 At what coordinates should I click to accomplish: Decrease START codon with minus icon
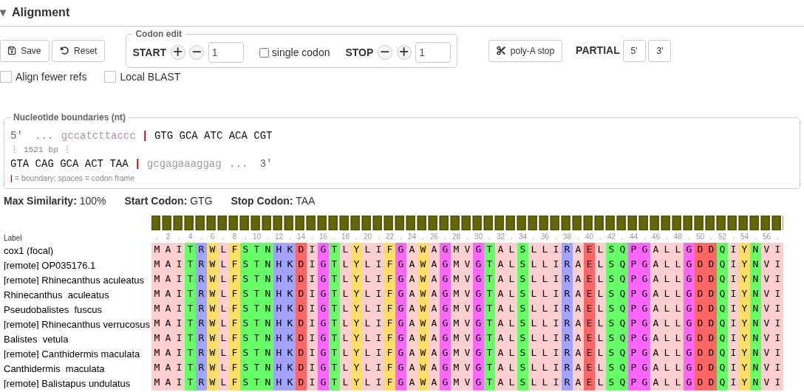click(x=197, y=52)
